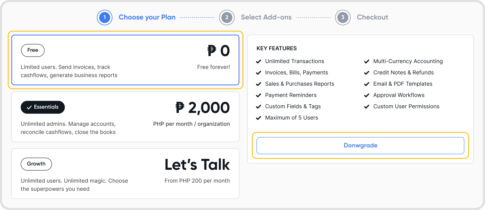Select the Free plan card

[x=125, y=60]
